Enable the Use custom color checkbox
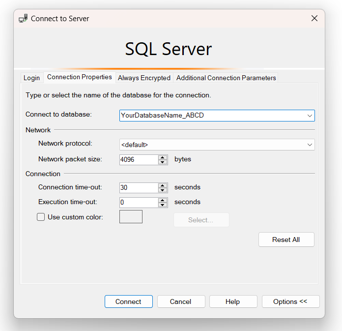Image resolution: width=342 pixels, height=331 pixels. click(x=41, y=217)
